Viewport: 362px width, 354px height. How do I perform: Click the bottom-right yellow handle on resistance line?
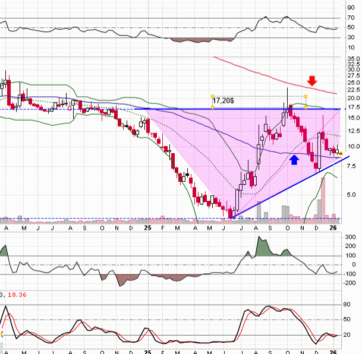tap(306, 108)
